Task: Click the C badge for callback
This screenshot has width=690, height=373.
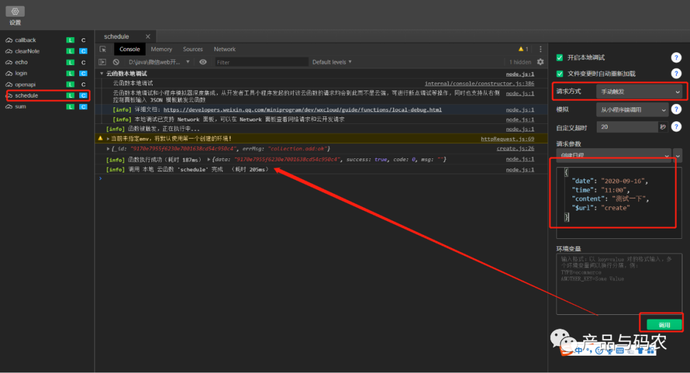Action: click(x=83, y=40)
